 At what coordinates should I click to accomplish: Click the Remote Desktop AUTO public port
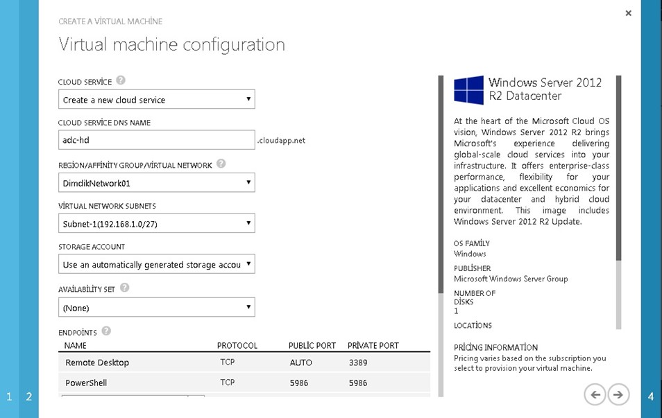[x=300, y=363]
